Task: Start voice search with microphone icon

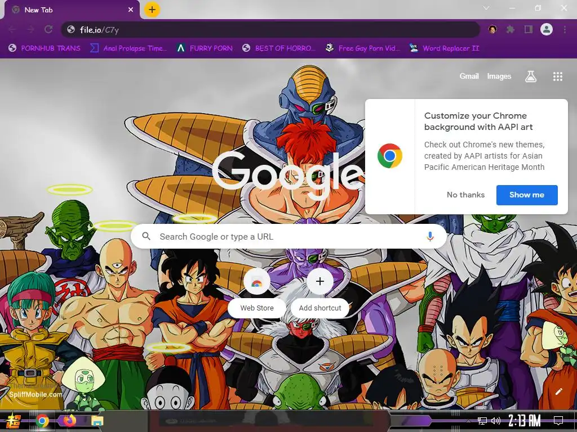Action: click(x=430, y=236)
